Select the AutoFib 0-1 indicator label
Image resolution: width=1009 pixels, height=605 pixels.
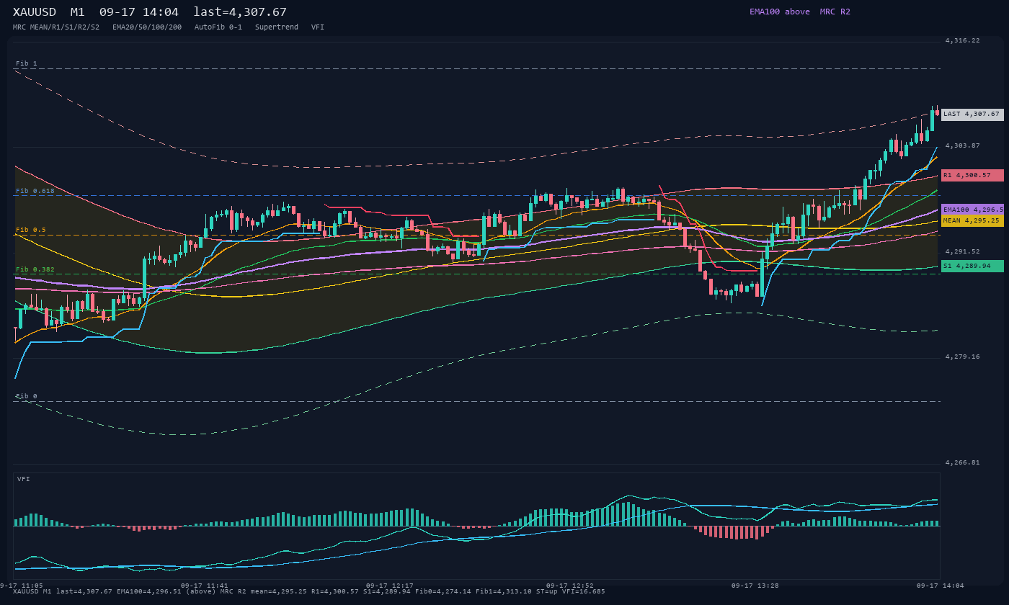(x=218, y=27)
